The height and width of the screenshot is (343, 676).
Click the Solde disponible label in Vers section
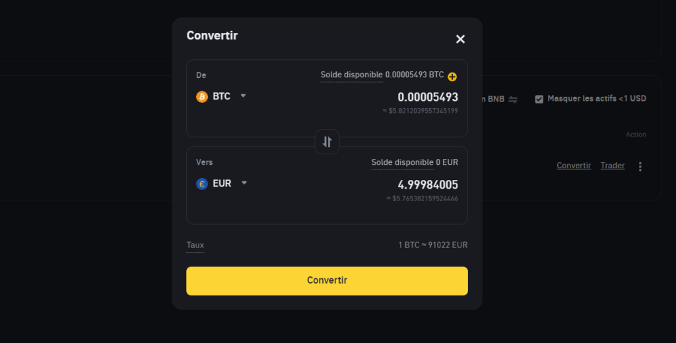402,162
